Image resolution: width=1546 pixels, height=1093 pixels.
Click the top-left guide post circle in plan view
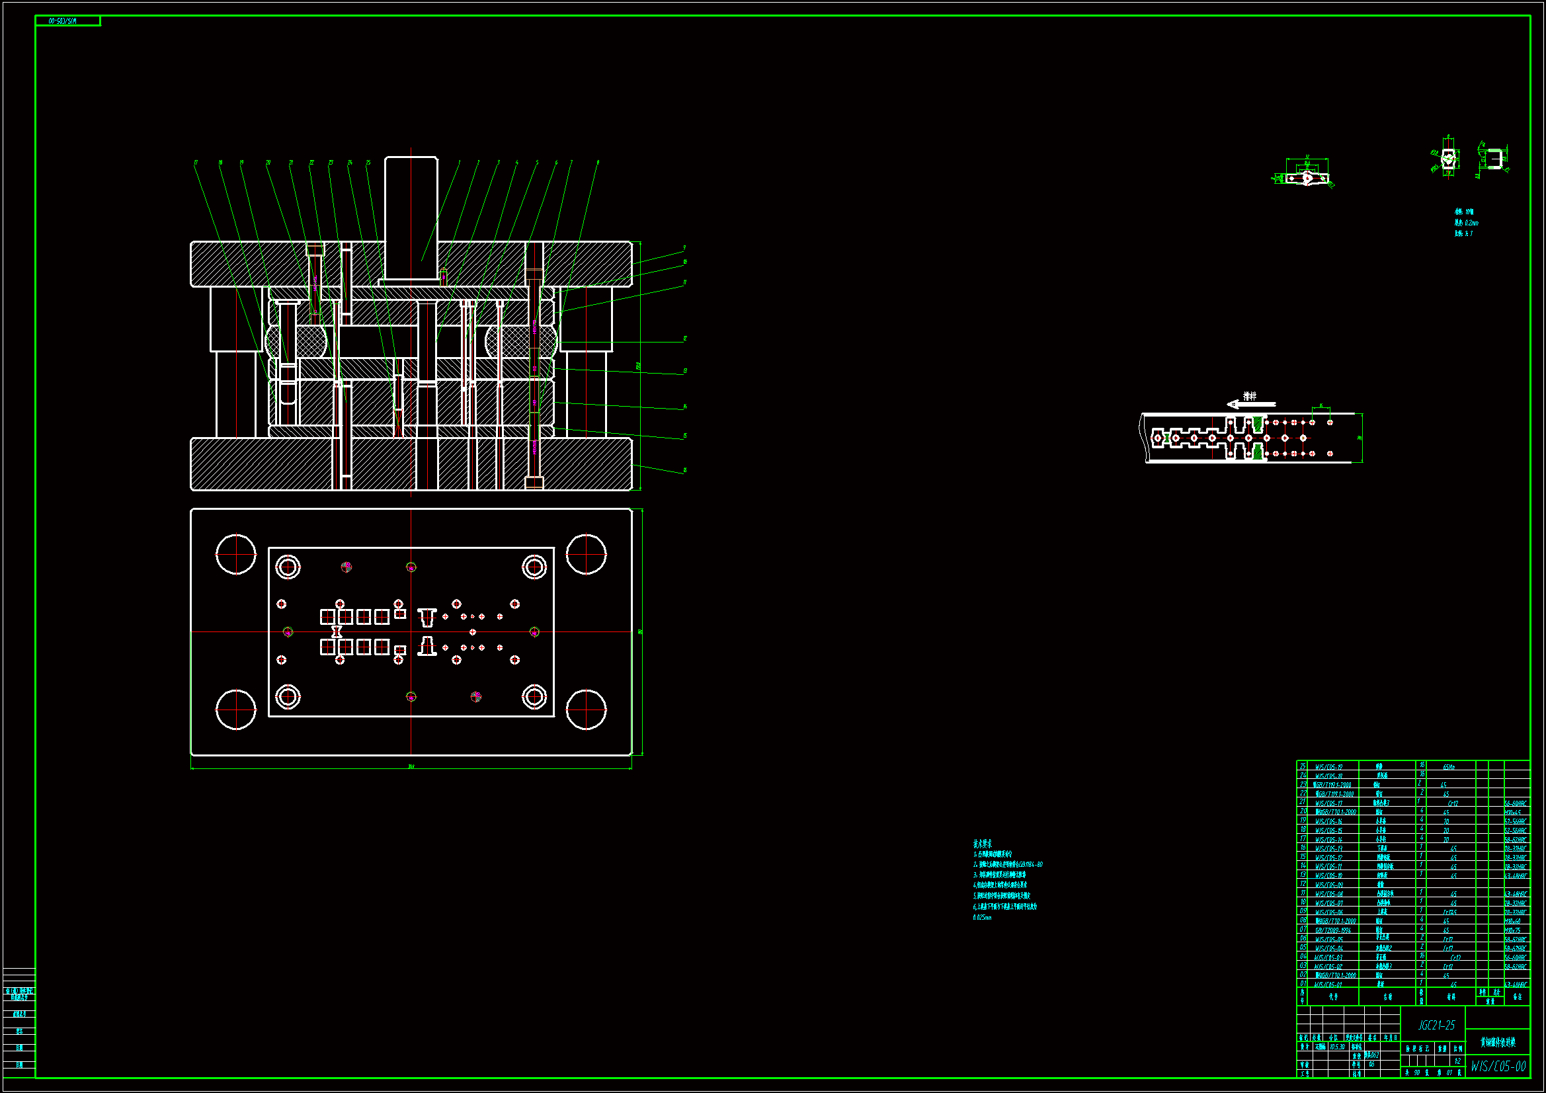235,554
